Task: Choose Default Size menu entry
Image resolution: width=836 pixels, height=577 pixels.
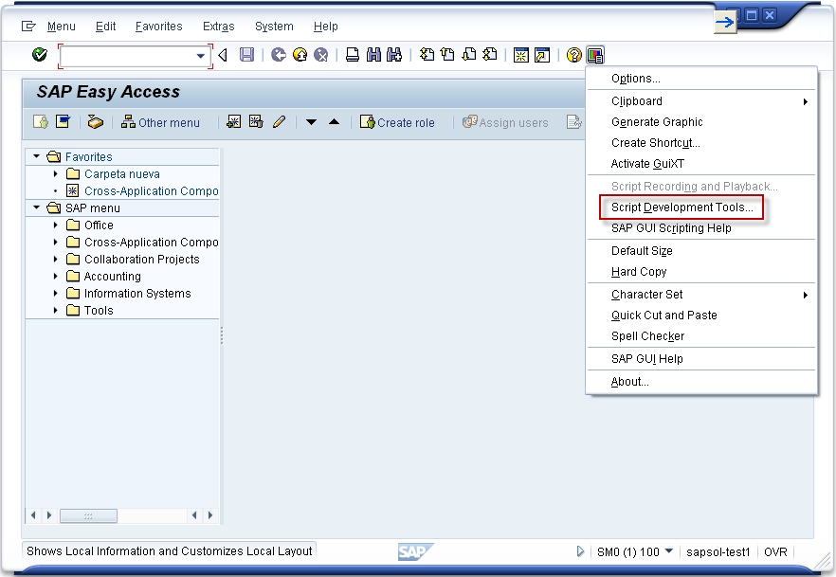Action: (701, 251)
